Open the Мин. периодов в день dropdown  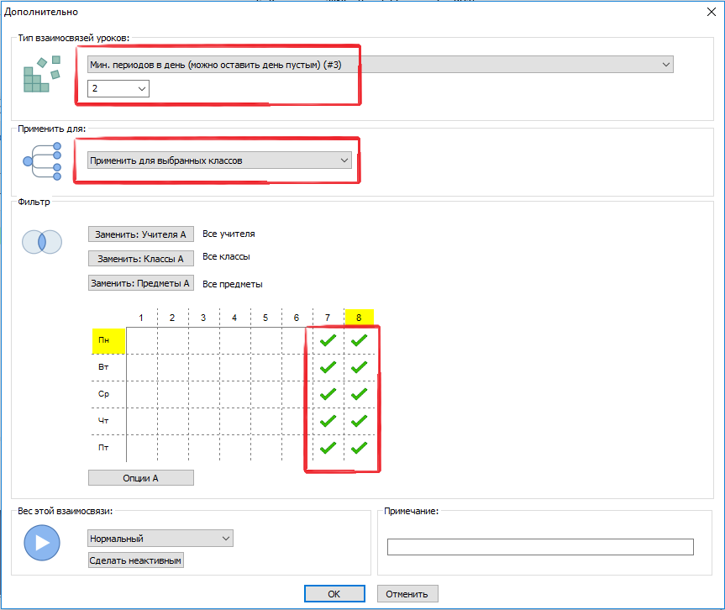(x=380, y=65)
